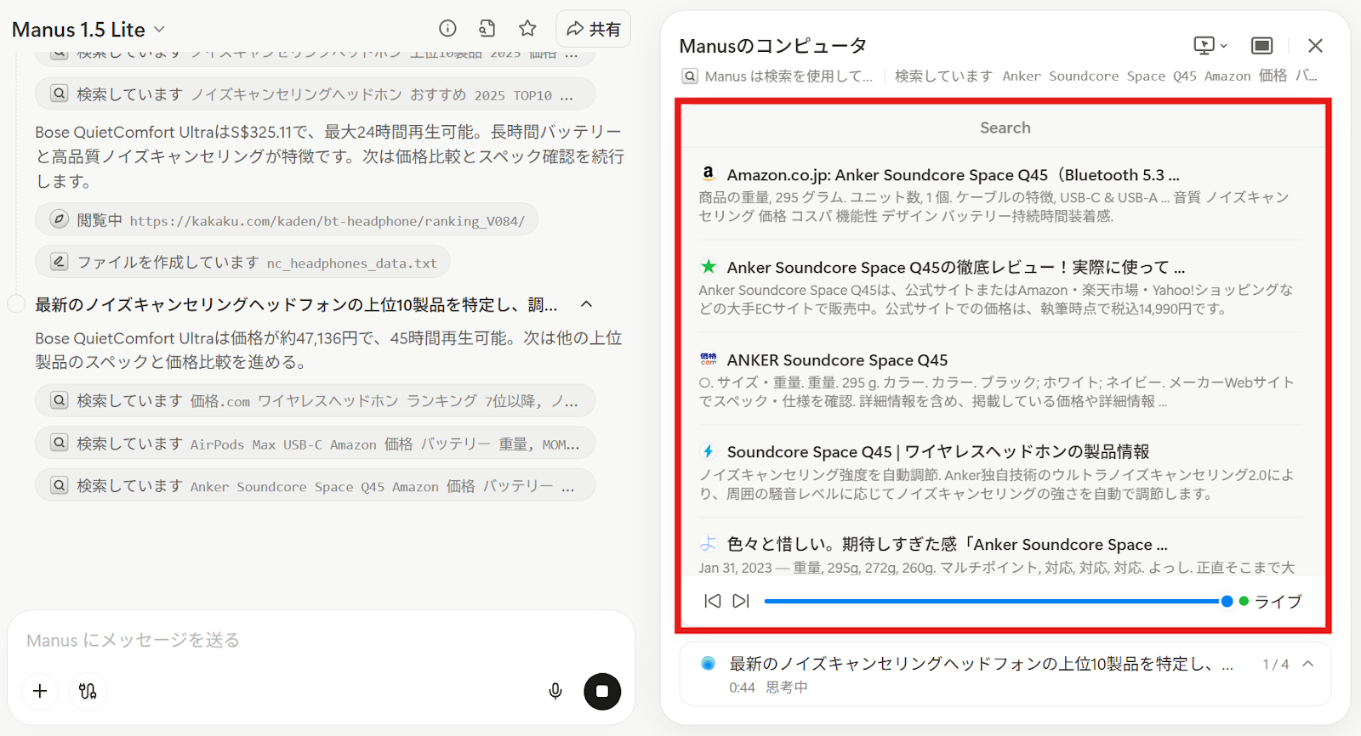Close the Manusのコンピュータ panel

click(x=1315, y=45)
